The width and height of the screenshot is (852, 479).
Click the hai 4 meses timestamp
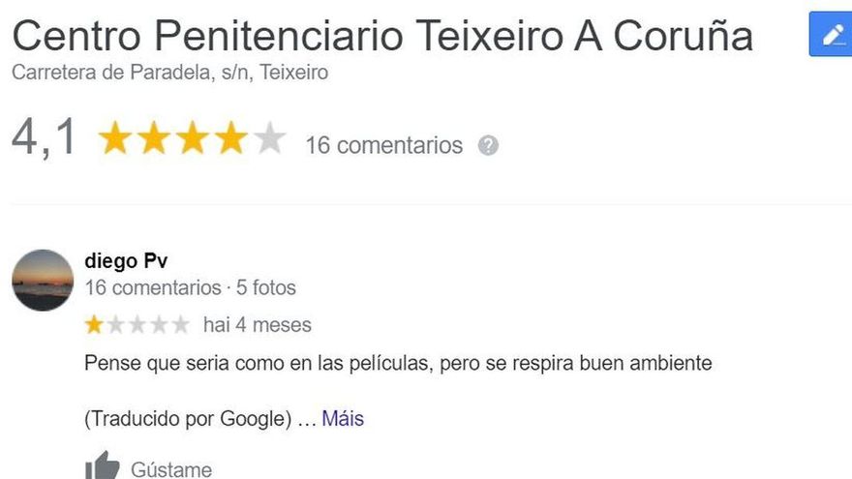[x=257, y=325]
